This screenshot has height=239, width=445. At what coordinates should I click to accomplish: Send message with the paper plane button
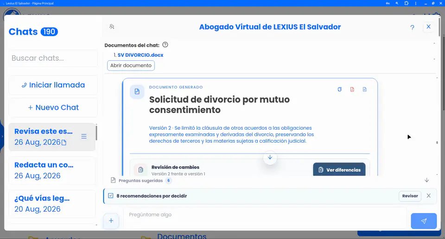point(424,221)
